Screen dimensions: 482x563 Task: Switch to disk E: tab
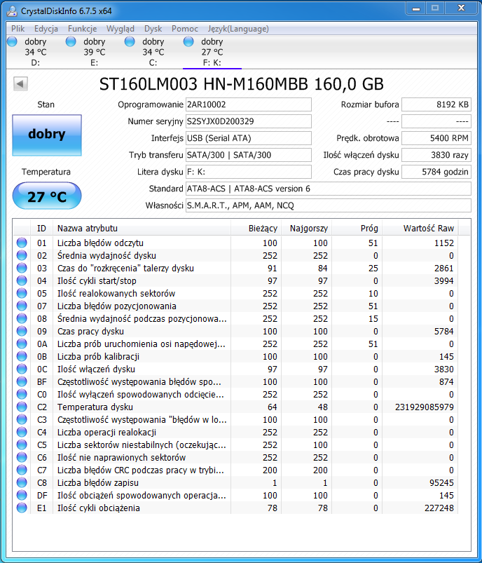[x=95, y=52]
